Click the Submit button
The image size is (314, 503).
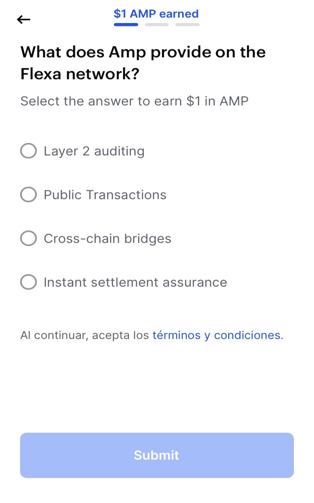[157, 455]
